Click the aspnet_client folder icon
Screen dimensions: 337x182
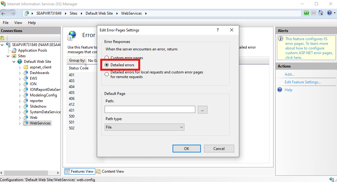[x=26, y=67]
